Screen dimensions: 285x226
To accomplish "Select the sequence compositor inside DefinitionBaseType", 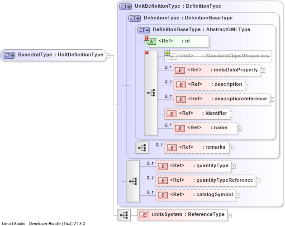I will pyautogui.click(x=151, y=93).
